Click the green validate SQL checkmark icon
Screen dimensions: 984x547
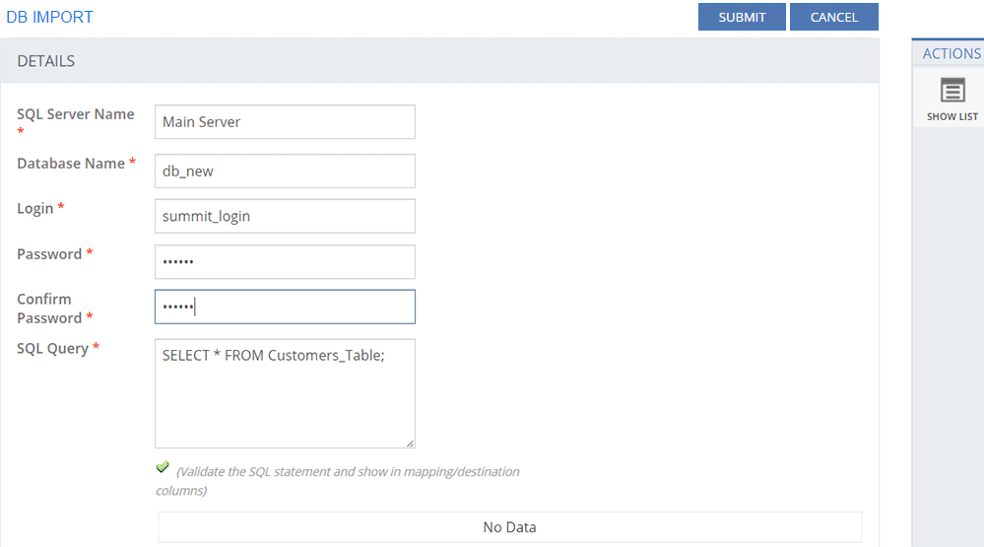click(163, 467)
